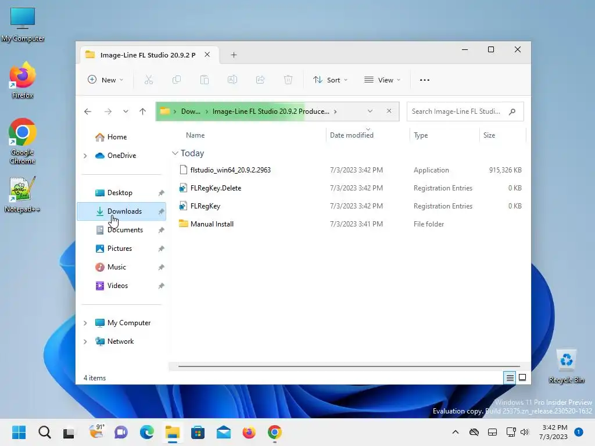Image resolution: width=595 pixels, height=446 pixels.
Task: Select Documents in navigation pane
Action: pyautogui.click(x=121, y=230)
